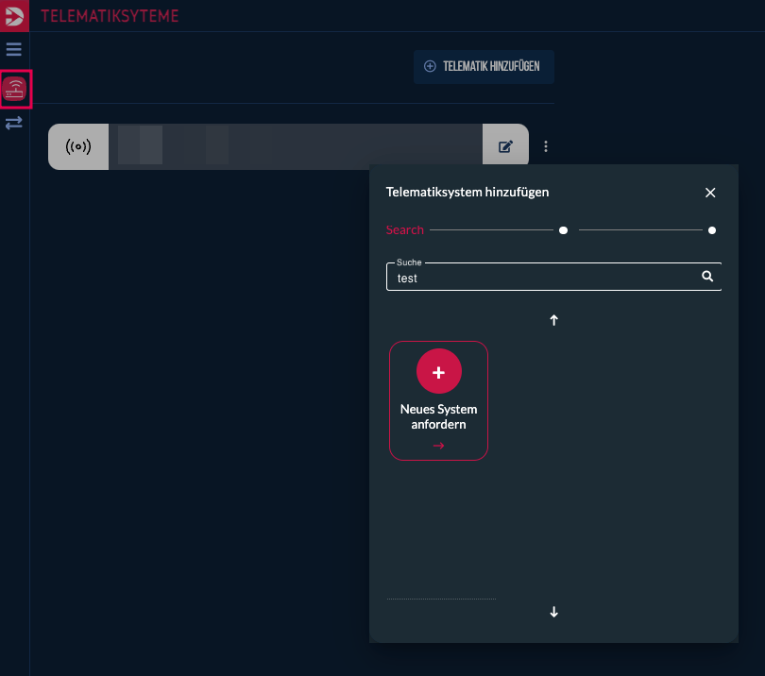Click the red right arrow in the card
This screenshot has height=676, width=765.
[438, 446]
